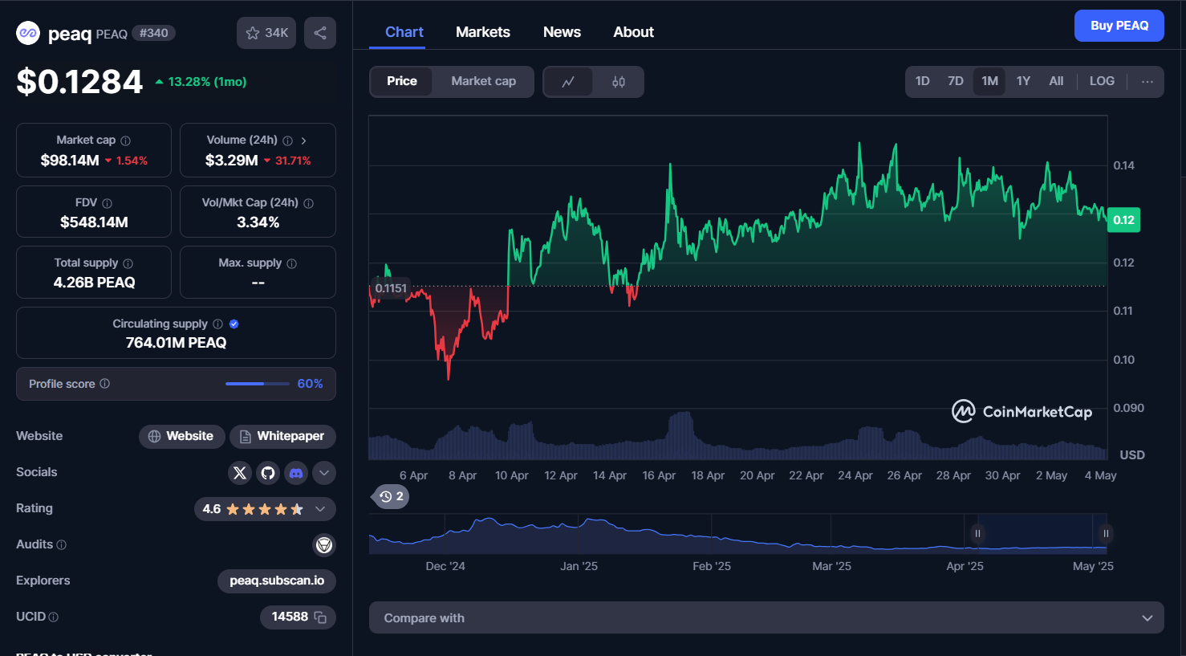Image resolution: width=1186 pixels, height=656 pixels.
Task: Open the GitHub social link
Action: point(268,473)
